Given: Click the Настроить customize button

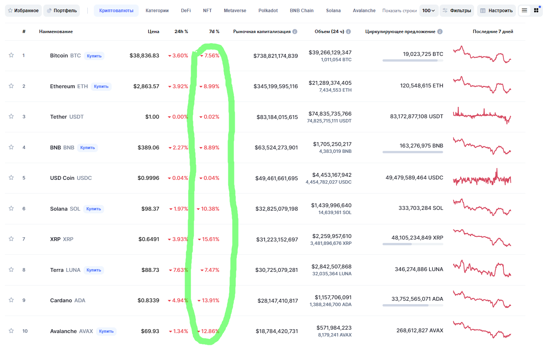Looking at the screenshot, I should pos(497,11).
